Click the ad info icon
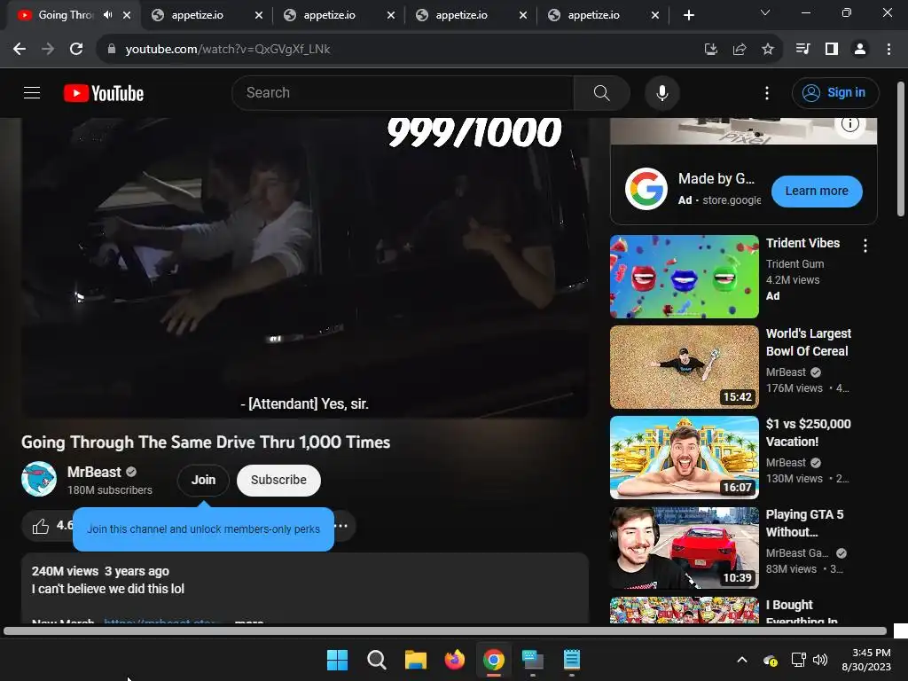This screenshot has width=908, height=681. click(849, 124)
